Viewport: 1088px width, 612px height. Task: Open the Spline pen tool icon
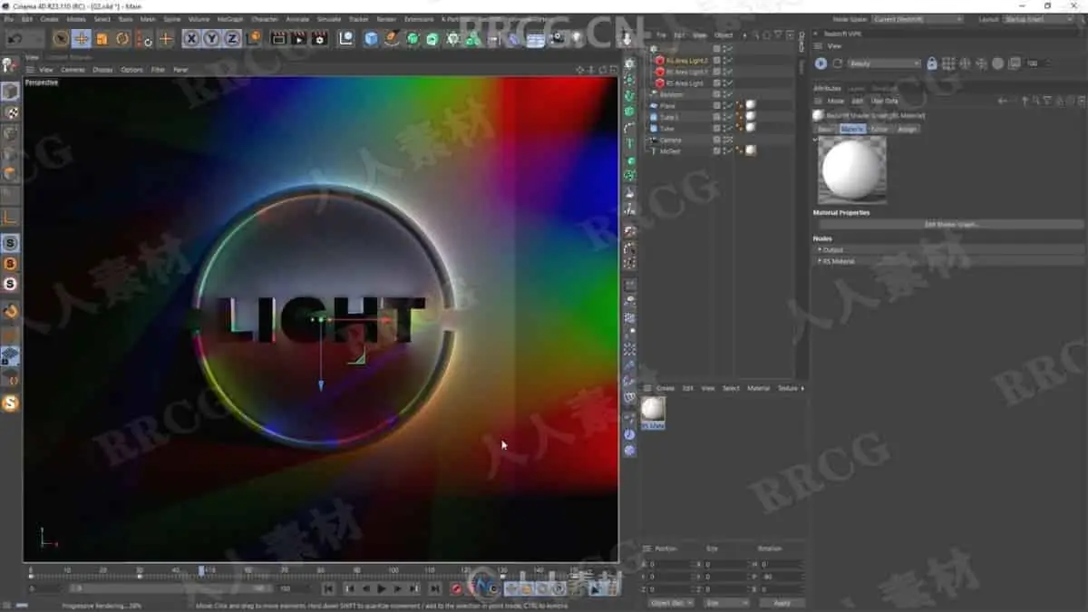pyautogui.click(x=392, y=39)
